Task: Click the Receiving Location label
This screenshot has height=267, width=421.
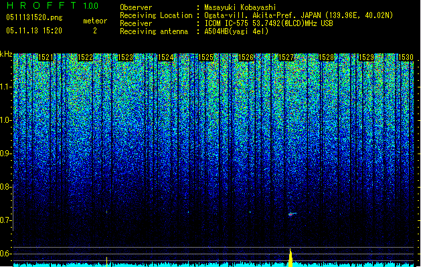Action: pyautogui.click(x=156, y=15)
